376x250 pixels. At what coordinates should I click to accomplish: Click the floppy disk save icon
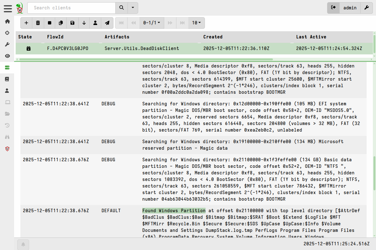[x=72, y=23]
